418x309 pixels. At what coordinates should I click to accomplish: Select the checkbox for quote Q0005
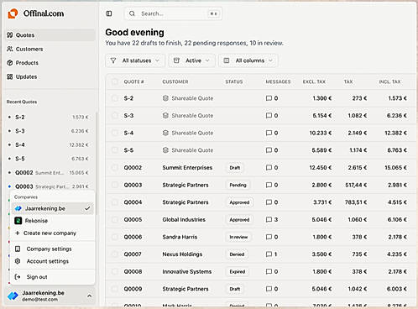(x=115, y=220)
